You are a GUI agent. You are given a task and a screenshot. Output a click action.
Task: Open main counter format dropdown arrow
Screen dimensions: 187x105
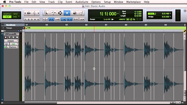pyautogui.click(x=118, y=13)
